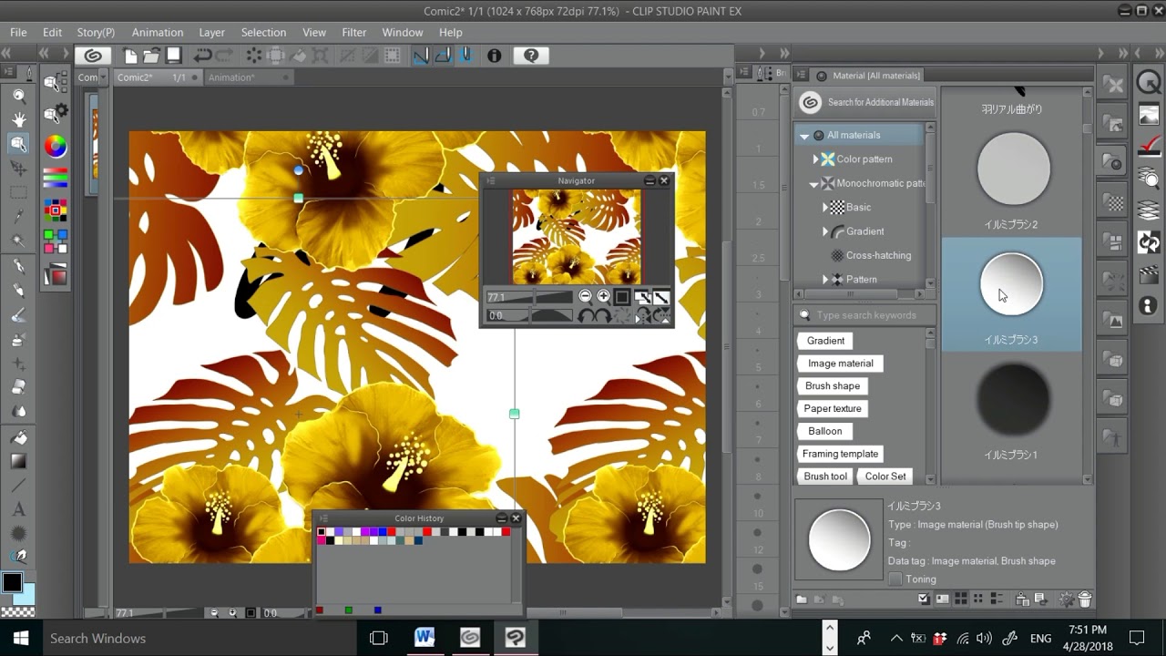The width and height of the screenshot is (1166, 656).
Task: Expand the Gradient material folder
Action: 825,231
